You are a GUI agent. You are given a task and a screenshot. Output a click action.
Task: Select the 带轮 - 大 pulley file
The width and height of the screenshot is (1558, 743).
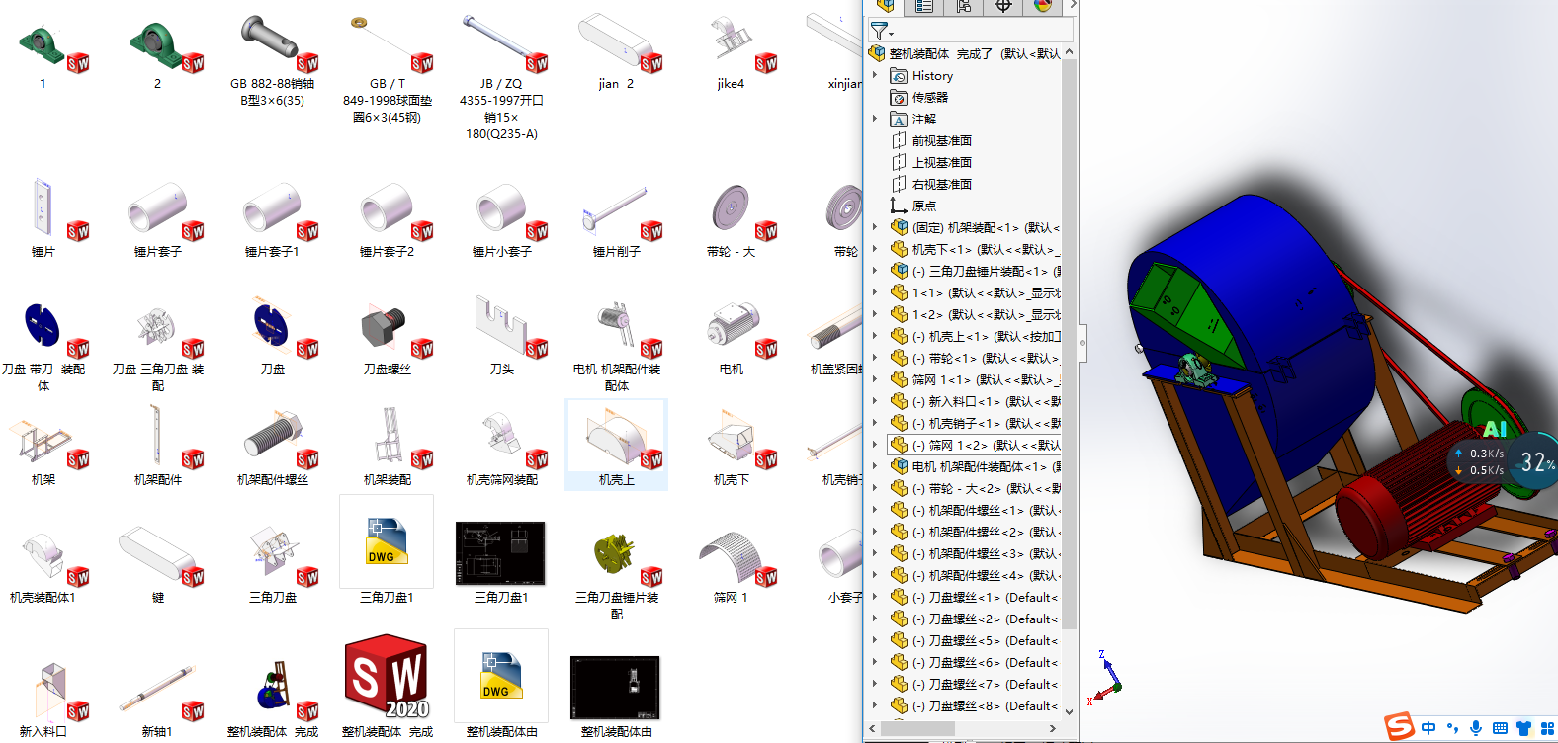click(731, 219)
